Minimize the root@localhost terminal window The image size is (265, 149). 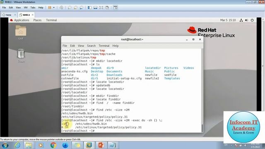[x=187, y=39]
